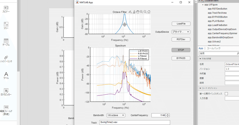This screenshot has height=125, width=239.
Task: Select the Table component in the library
Action: [6, 42]
